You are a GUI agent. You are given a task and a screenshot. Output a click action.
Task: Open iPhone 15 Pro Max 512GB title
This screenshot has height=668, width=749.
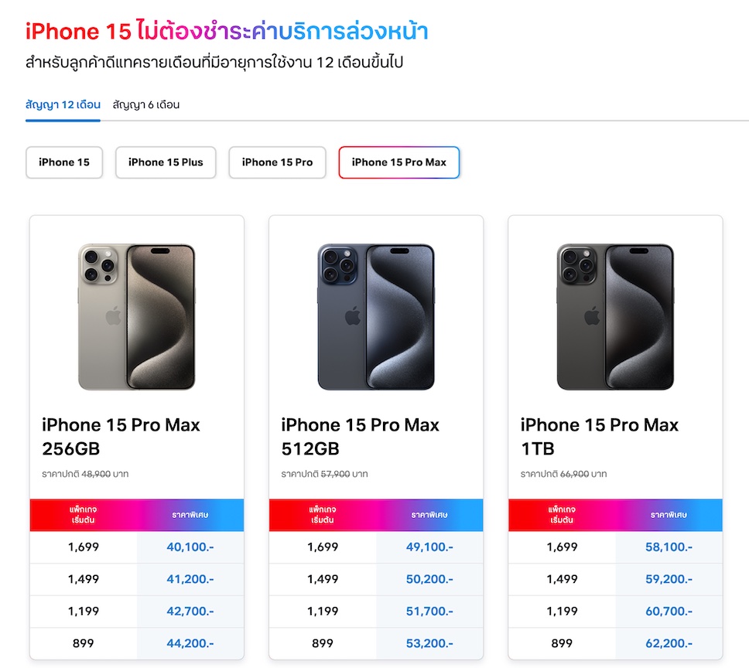[x=360, y=437]
